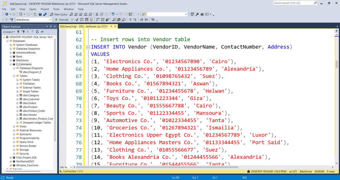Click the Properties wrench icon in toolbar
This screenshot has height=180, width=340.
pyautogui.click(x=197, y=14)
